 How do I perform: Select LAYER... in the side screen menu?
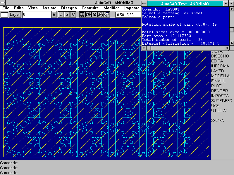(x=219, y=71)
